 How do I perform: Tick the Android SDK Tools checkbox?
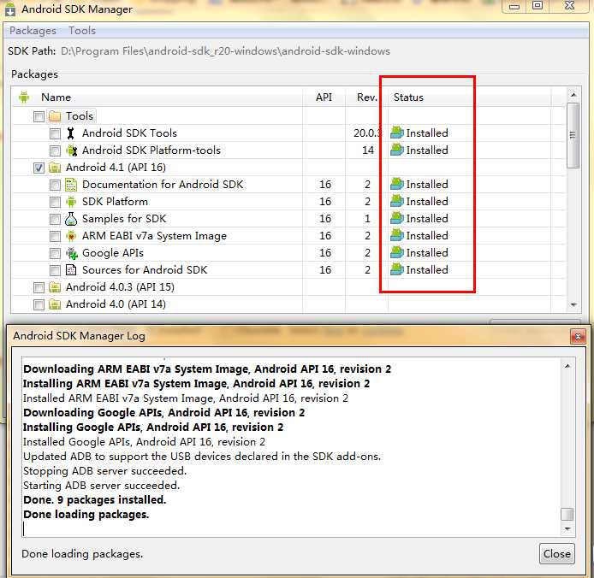pos(55,133)
